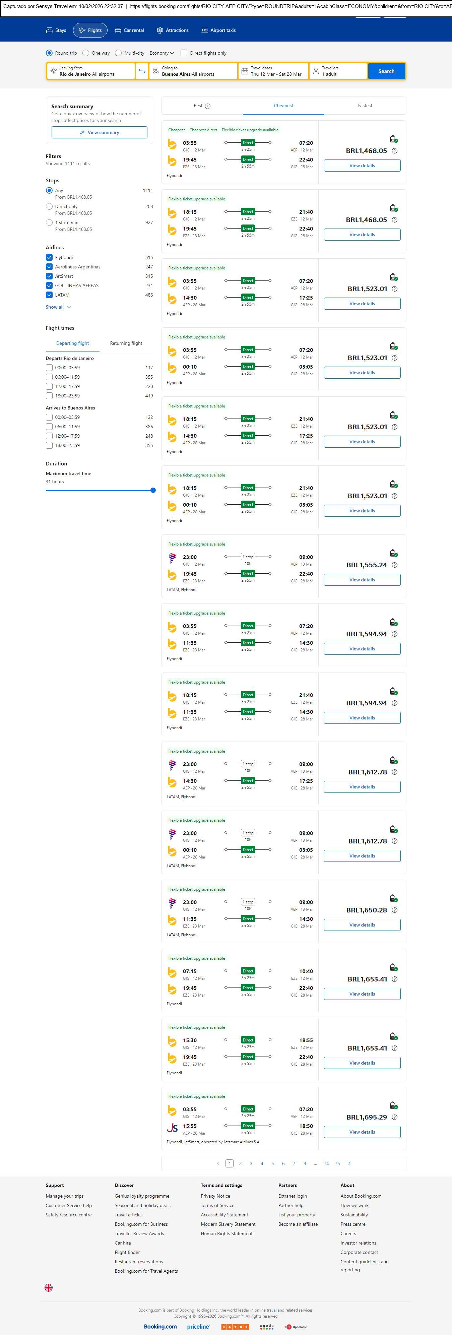Switch to Returning flight times tab
Image resolution: width=452 pixels, height=1335 pixels.
click(126, 343)
